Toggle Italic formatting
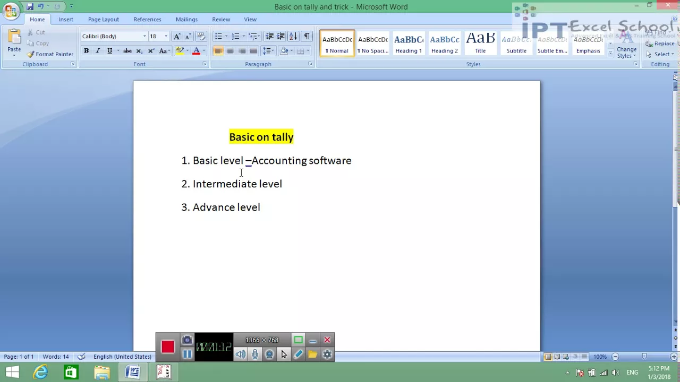This screenshot has width=680, height=382. click(98, 51)
